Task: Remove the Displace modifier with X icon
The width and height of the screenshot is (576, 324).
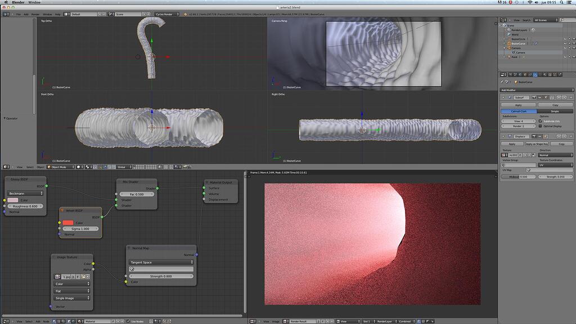Action: (571, 136)
